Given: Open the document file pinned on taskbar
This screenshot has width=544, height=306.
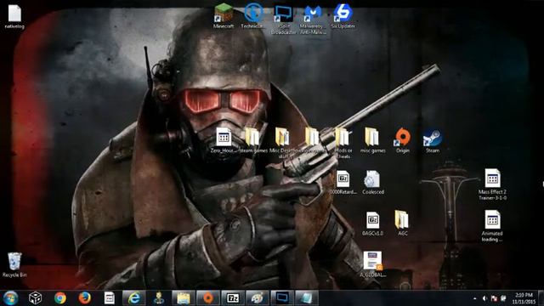Looking at the screenshot, I should click(109, 298).
